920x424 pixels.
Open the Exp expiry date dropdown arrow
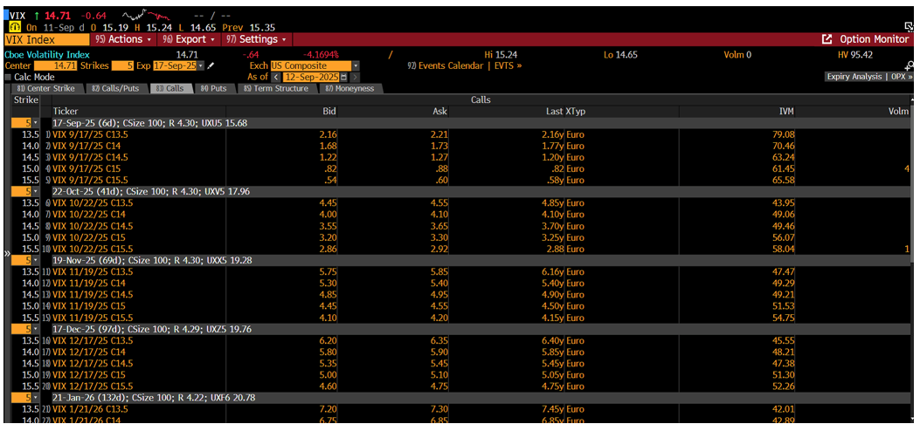[x=201, y=66]
